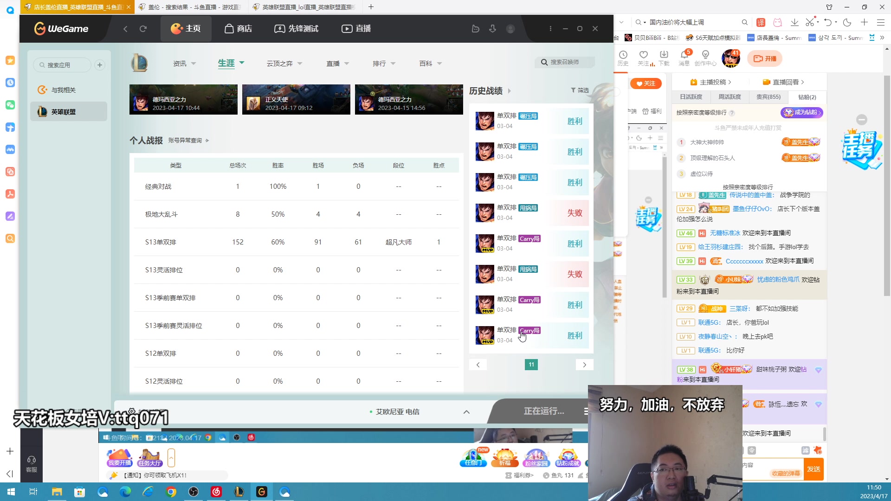Click the 关注 follow button

click(x=646, y=83)
